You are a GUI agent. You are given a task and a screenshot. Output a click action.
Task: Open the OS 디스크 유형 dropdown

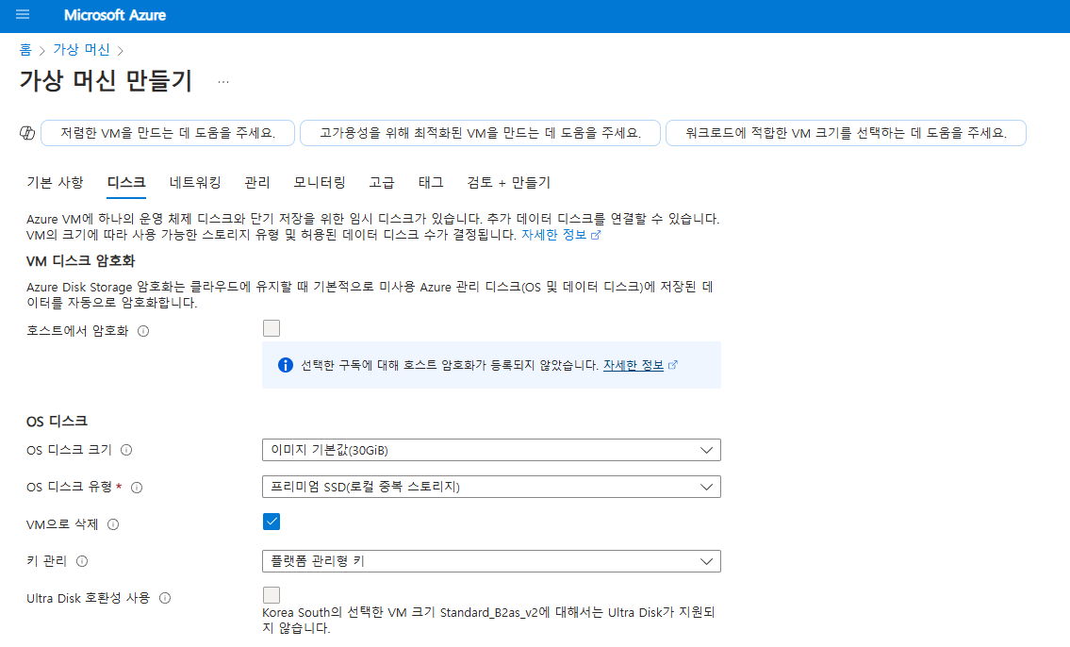click(491, 487)
